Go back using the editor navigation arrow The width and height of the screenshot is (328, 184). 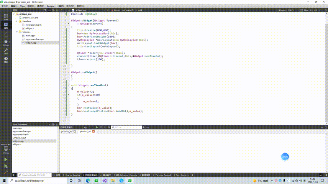(x=61, y=10)
